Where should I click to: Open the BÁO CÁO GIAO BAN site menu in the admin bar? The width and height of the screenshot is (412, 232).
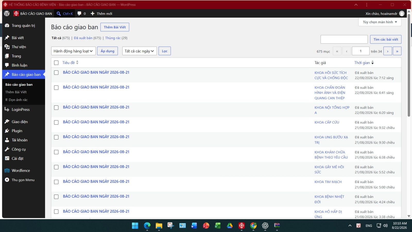33,13
